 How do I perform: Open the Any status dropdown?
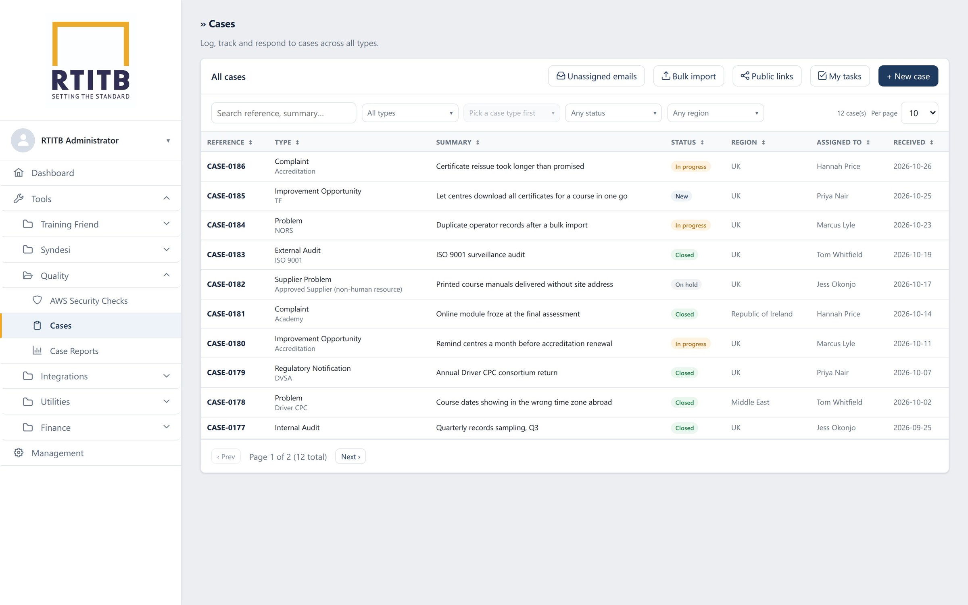613,113
